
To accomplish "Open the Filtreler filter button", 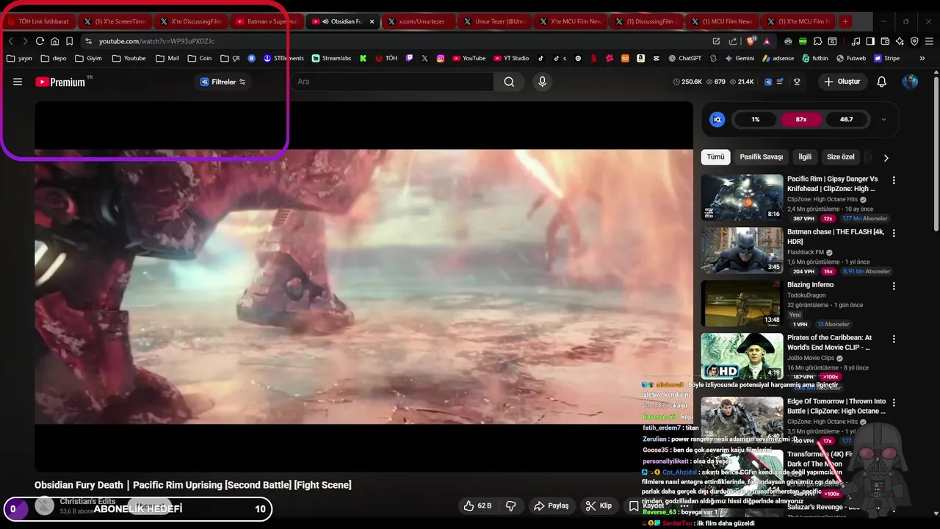I will point(223,82).
